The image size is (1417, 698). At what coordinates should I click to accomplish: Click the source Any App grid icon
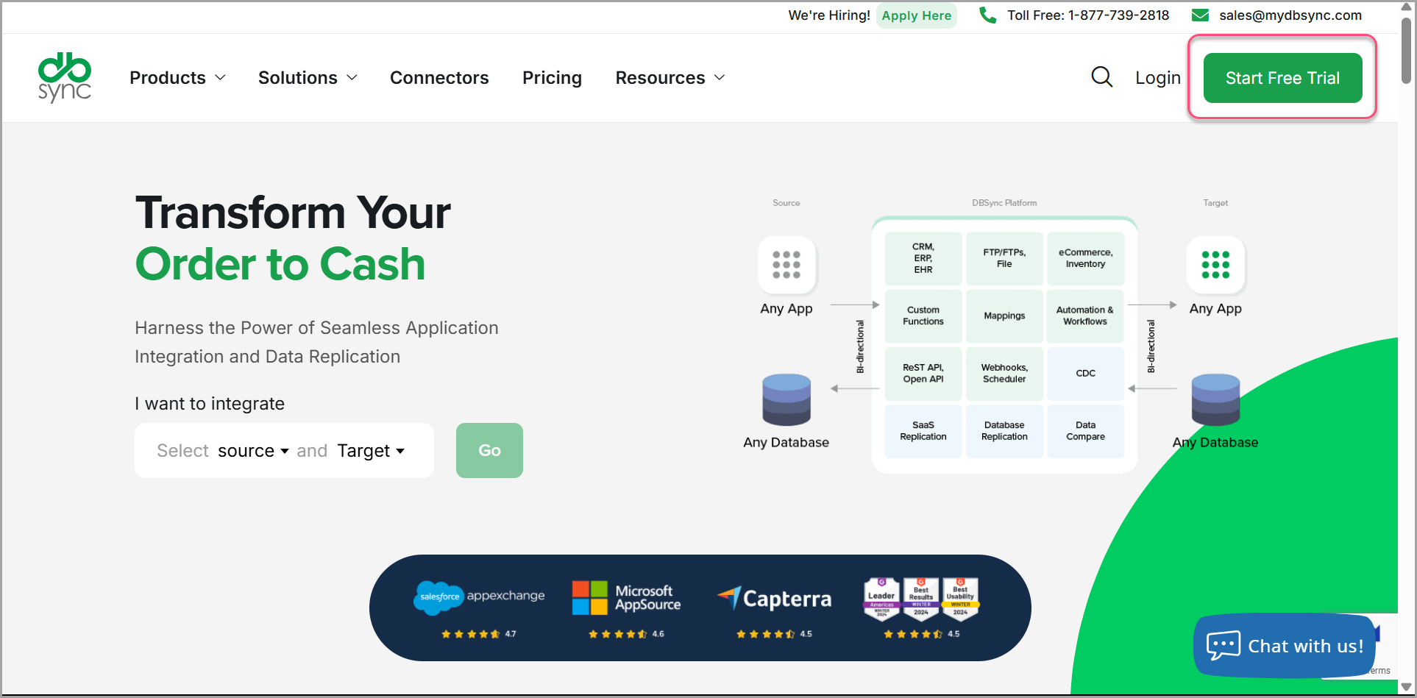click(786, 265)
